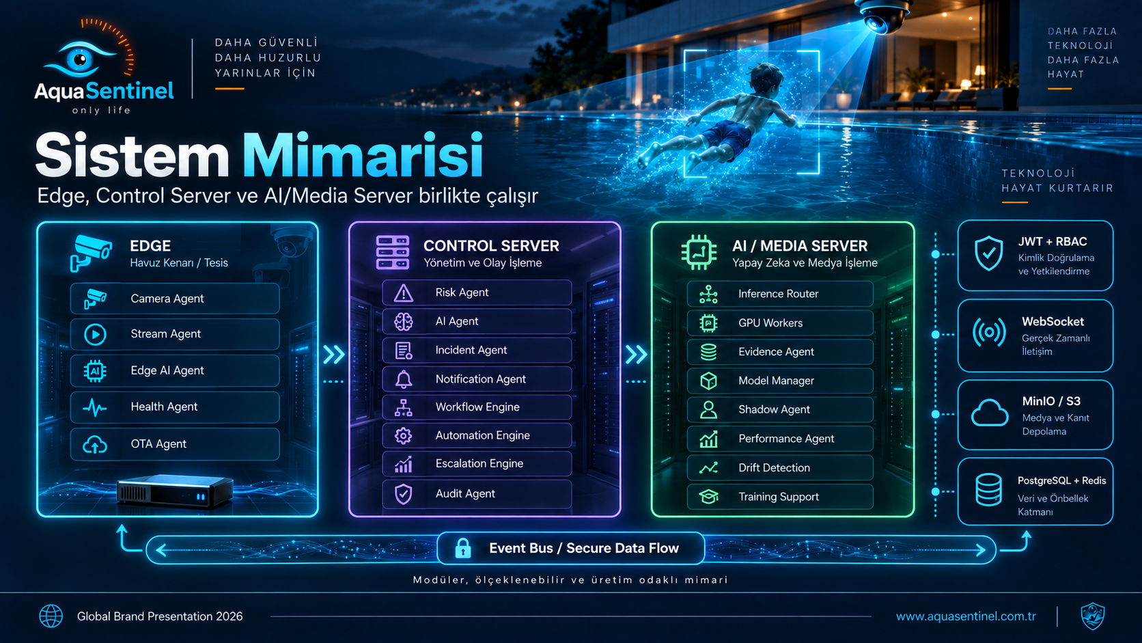Select the Workflow Engine row
1142x643 pixels.
pyautogui.click(x=477, y=407)
